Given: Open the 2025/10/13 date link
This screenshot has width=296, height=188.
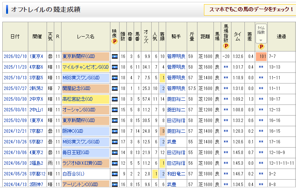Looking at the screenshot, I should tap(15, 78).
